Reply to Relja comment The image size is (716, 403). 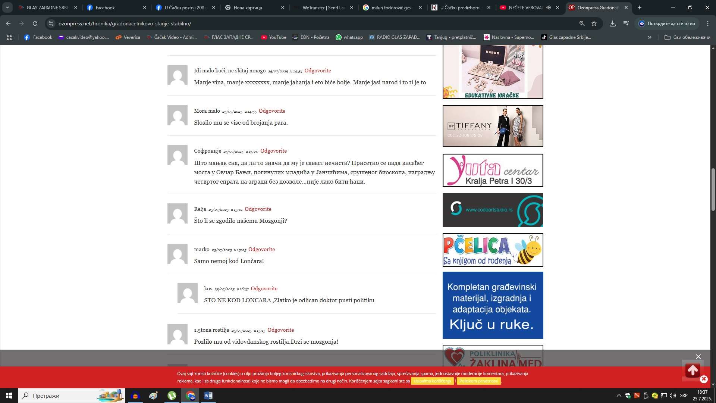pyautogui.click(x=258, y=209)
